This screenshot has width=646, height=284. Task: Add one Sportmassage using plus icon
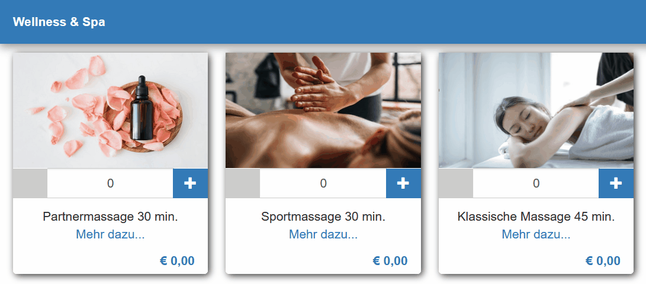pos(403,183)
